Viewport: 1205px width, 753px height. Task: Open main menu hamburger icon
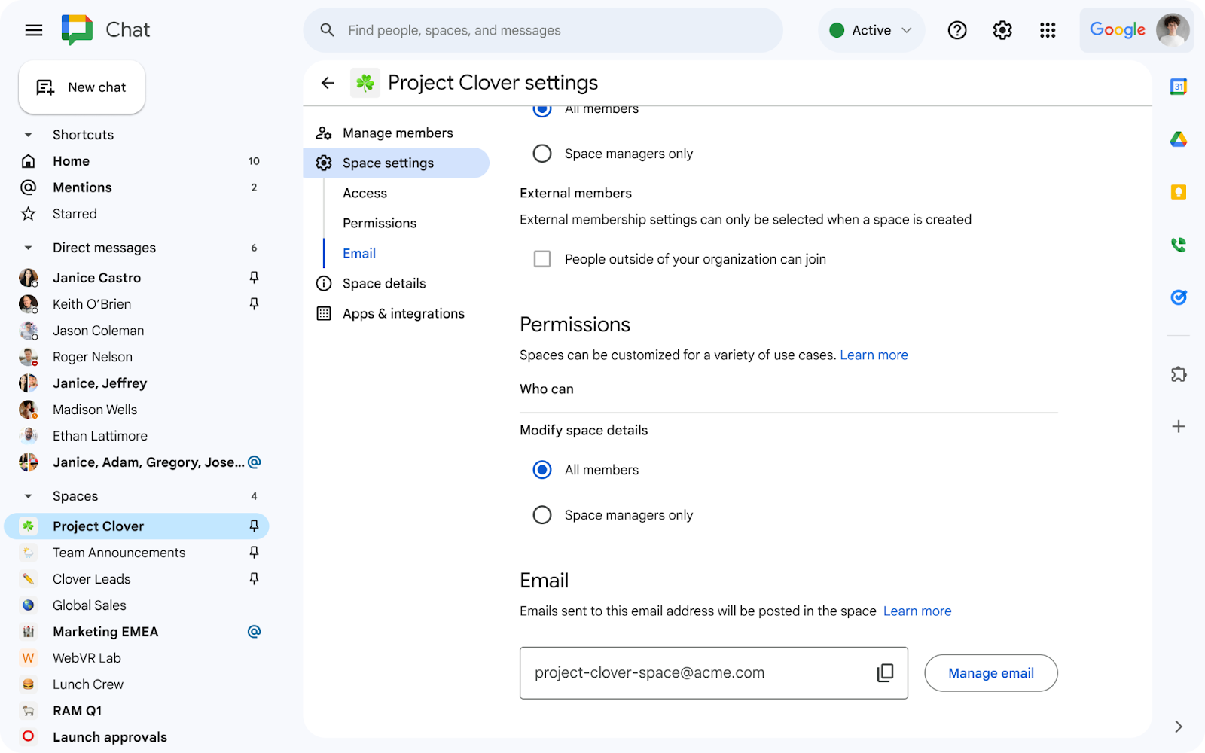[x=34, y=30]
